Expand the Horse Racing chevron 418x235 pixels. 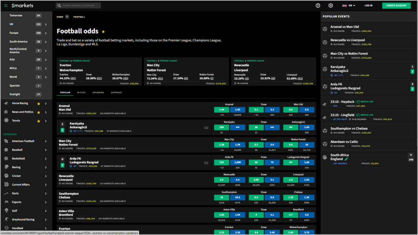point(46,103)
